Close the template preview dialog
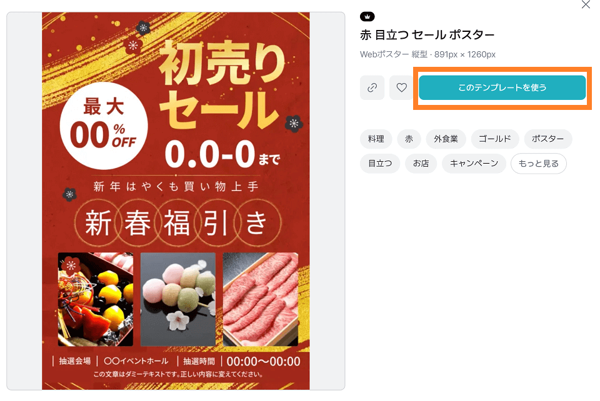The height and width of the screenshot is (401, 600). 586,4
